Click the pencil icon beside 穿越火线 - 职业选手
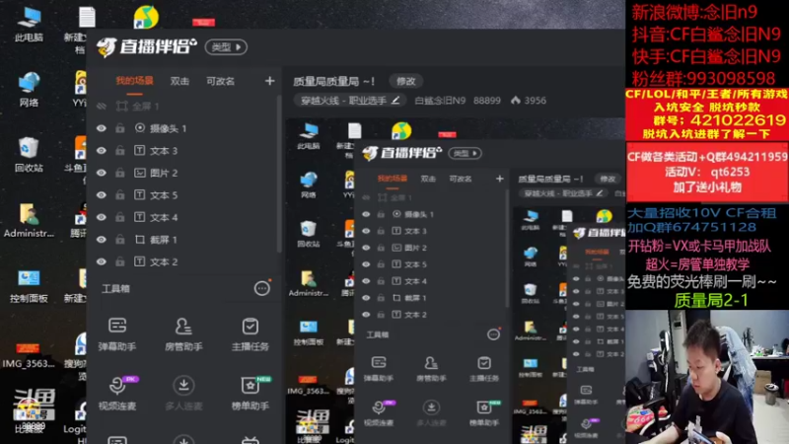This screenshot has height=444, width=789. 395,101
